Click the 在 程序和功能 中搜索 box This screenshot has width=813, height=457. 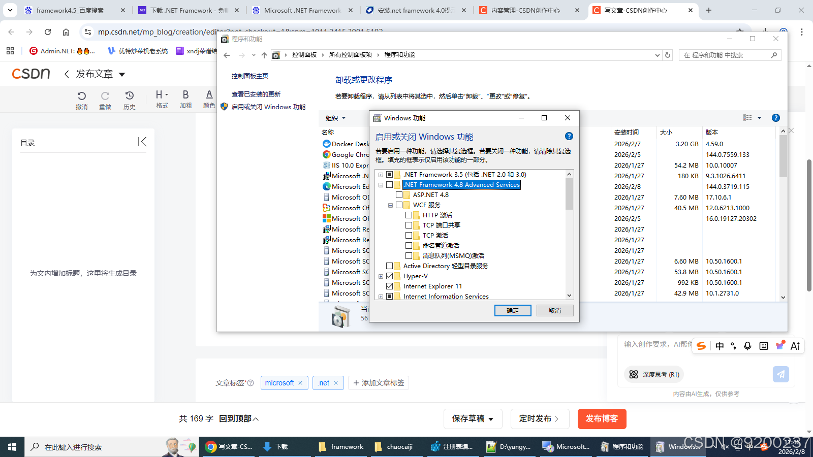(x=730, y=55)
